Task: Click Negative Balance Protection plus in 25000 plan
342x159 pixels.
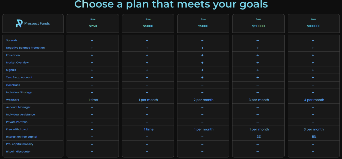Action: coord(202,48)
